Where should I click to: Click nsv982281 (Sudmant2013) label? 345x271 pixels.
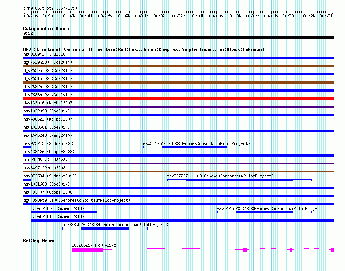click(57, 216)
